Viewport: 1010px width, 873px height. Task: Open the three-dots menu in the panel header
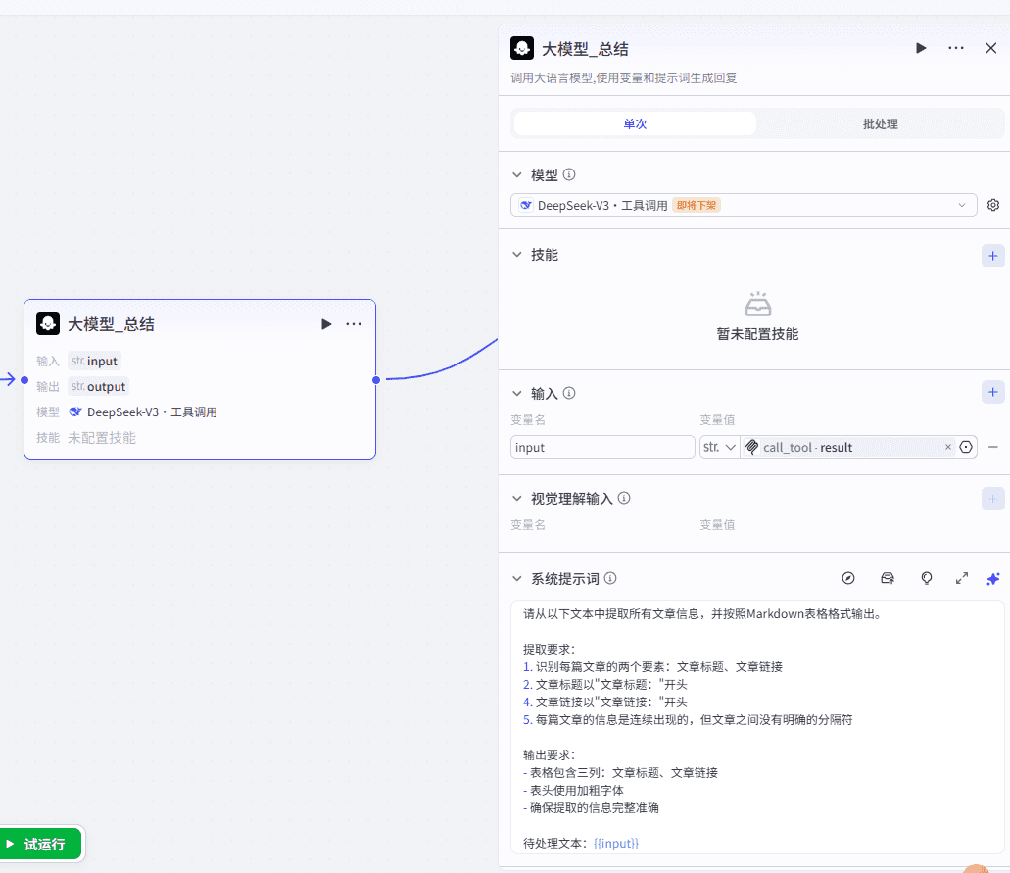(x=956, y=48)
